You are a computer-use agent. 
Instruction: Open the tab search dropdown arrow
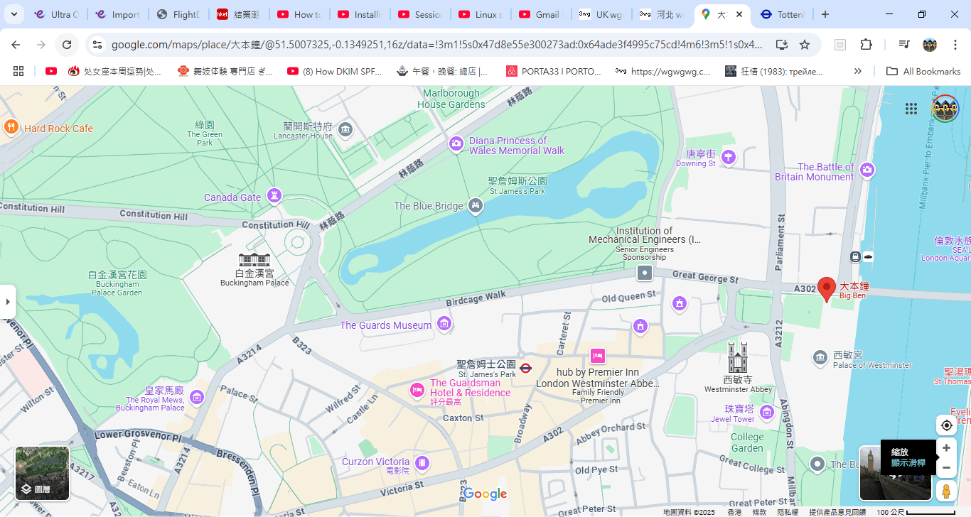pyautogui.click(x=14, y=14)
